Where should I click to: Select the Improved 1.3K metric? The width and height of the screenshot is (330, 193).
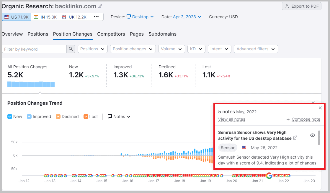click(129, 72)
